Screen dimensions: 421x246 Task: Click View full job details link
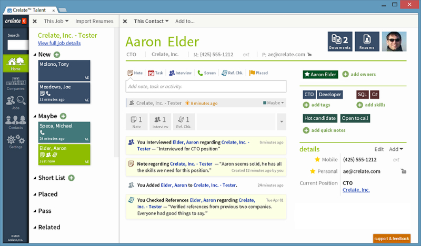point(59,43)
